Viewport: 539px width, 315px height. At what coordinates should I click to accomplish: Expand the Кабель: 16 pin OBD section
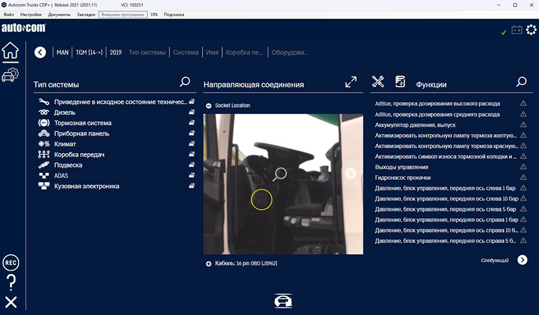tap(208, 264)
